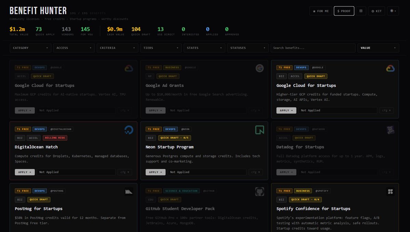410x232 pixels.
Task: Open cfg dropdown on Higher-tier GCP credits card
Action: pos(386,110)
